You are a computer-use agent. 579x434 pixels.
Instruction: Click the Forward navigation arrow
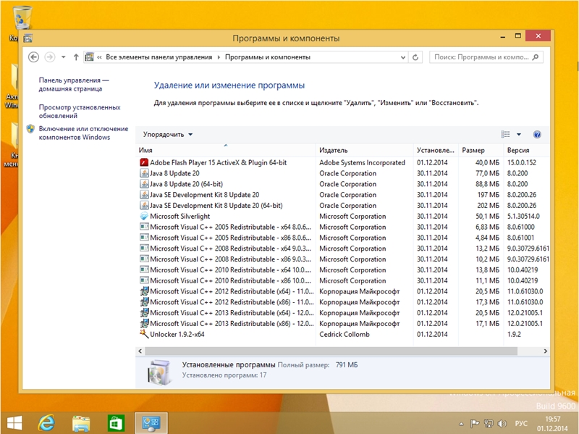[x=50, y=57]
